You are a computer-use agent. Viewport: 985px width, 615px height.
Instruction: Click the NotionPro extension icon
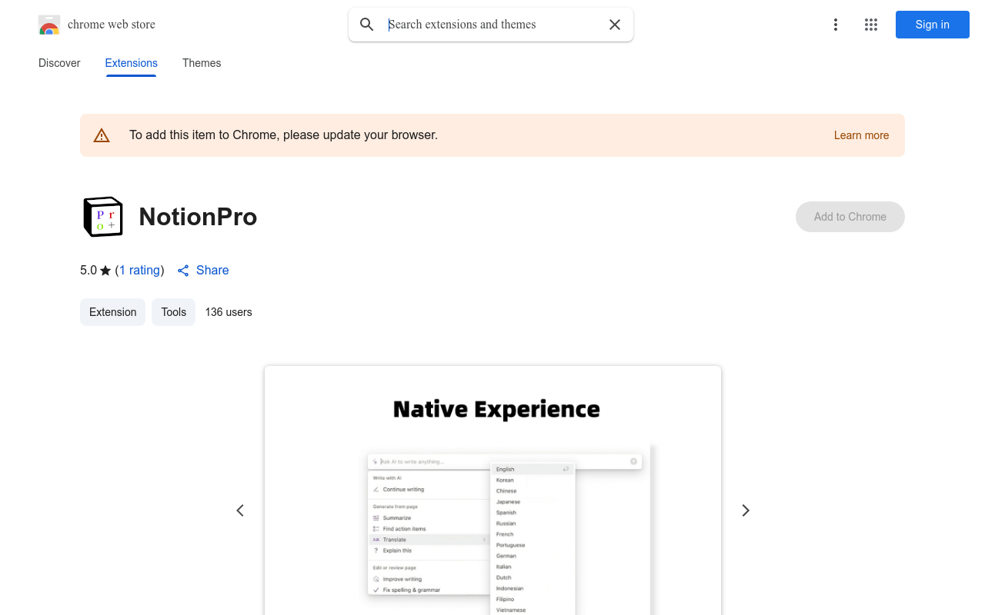pyautogui.click(x=103, y=217)
